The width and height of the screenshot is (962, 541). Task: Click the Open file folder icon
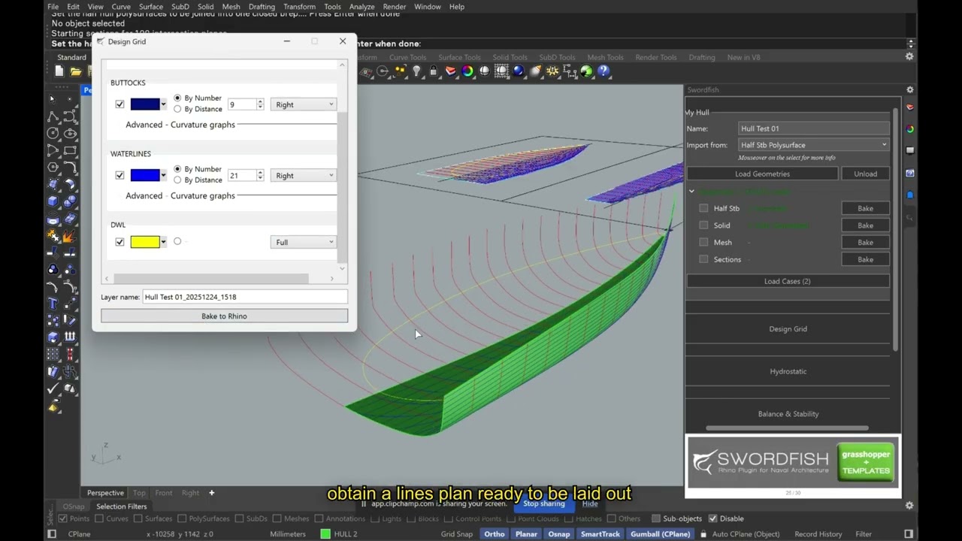(76, 71)
